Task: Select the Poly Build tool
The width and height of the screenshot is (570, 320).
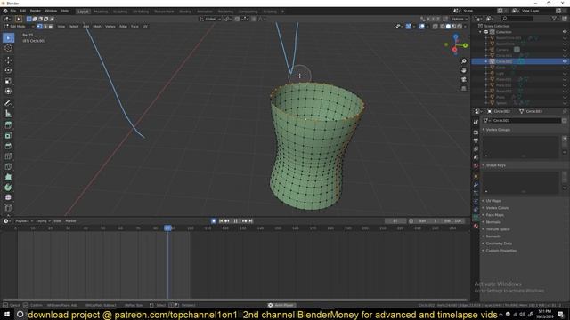Action: pyautogui.click(x=8, y=177)
